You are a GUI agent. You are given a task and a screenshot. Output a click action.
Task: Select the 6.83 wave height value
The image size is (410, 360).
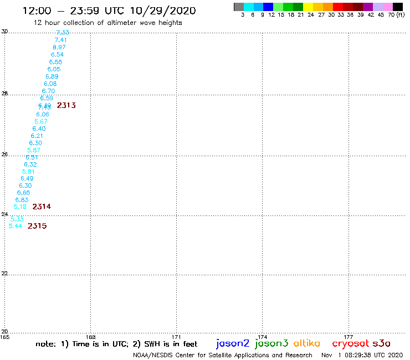point(22,200)
